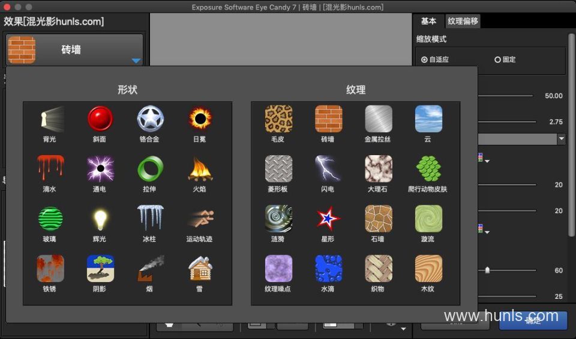Click the right panel vertical scrollbar
The width and height of the screenshot is (576, 339).
[x=571, y=135]
